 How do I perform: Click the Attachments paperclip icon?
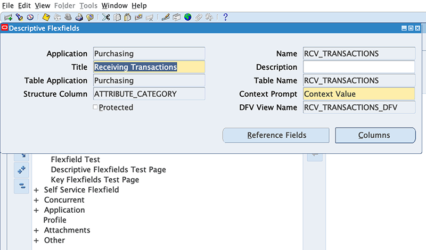coord(198,18)
